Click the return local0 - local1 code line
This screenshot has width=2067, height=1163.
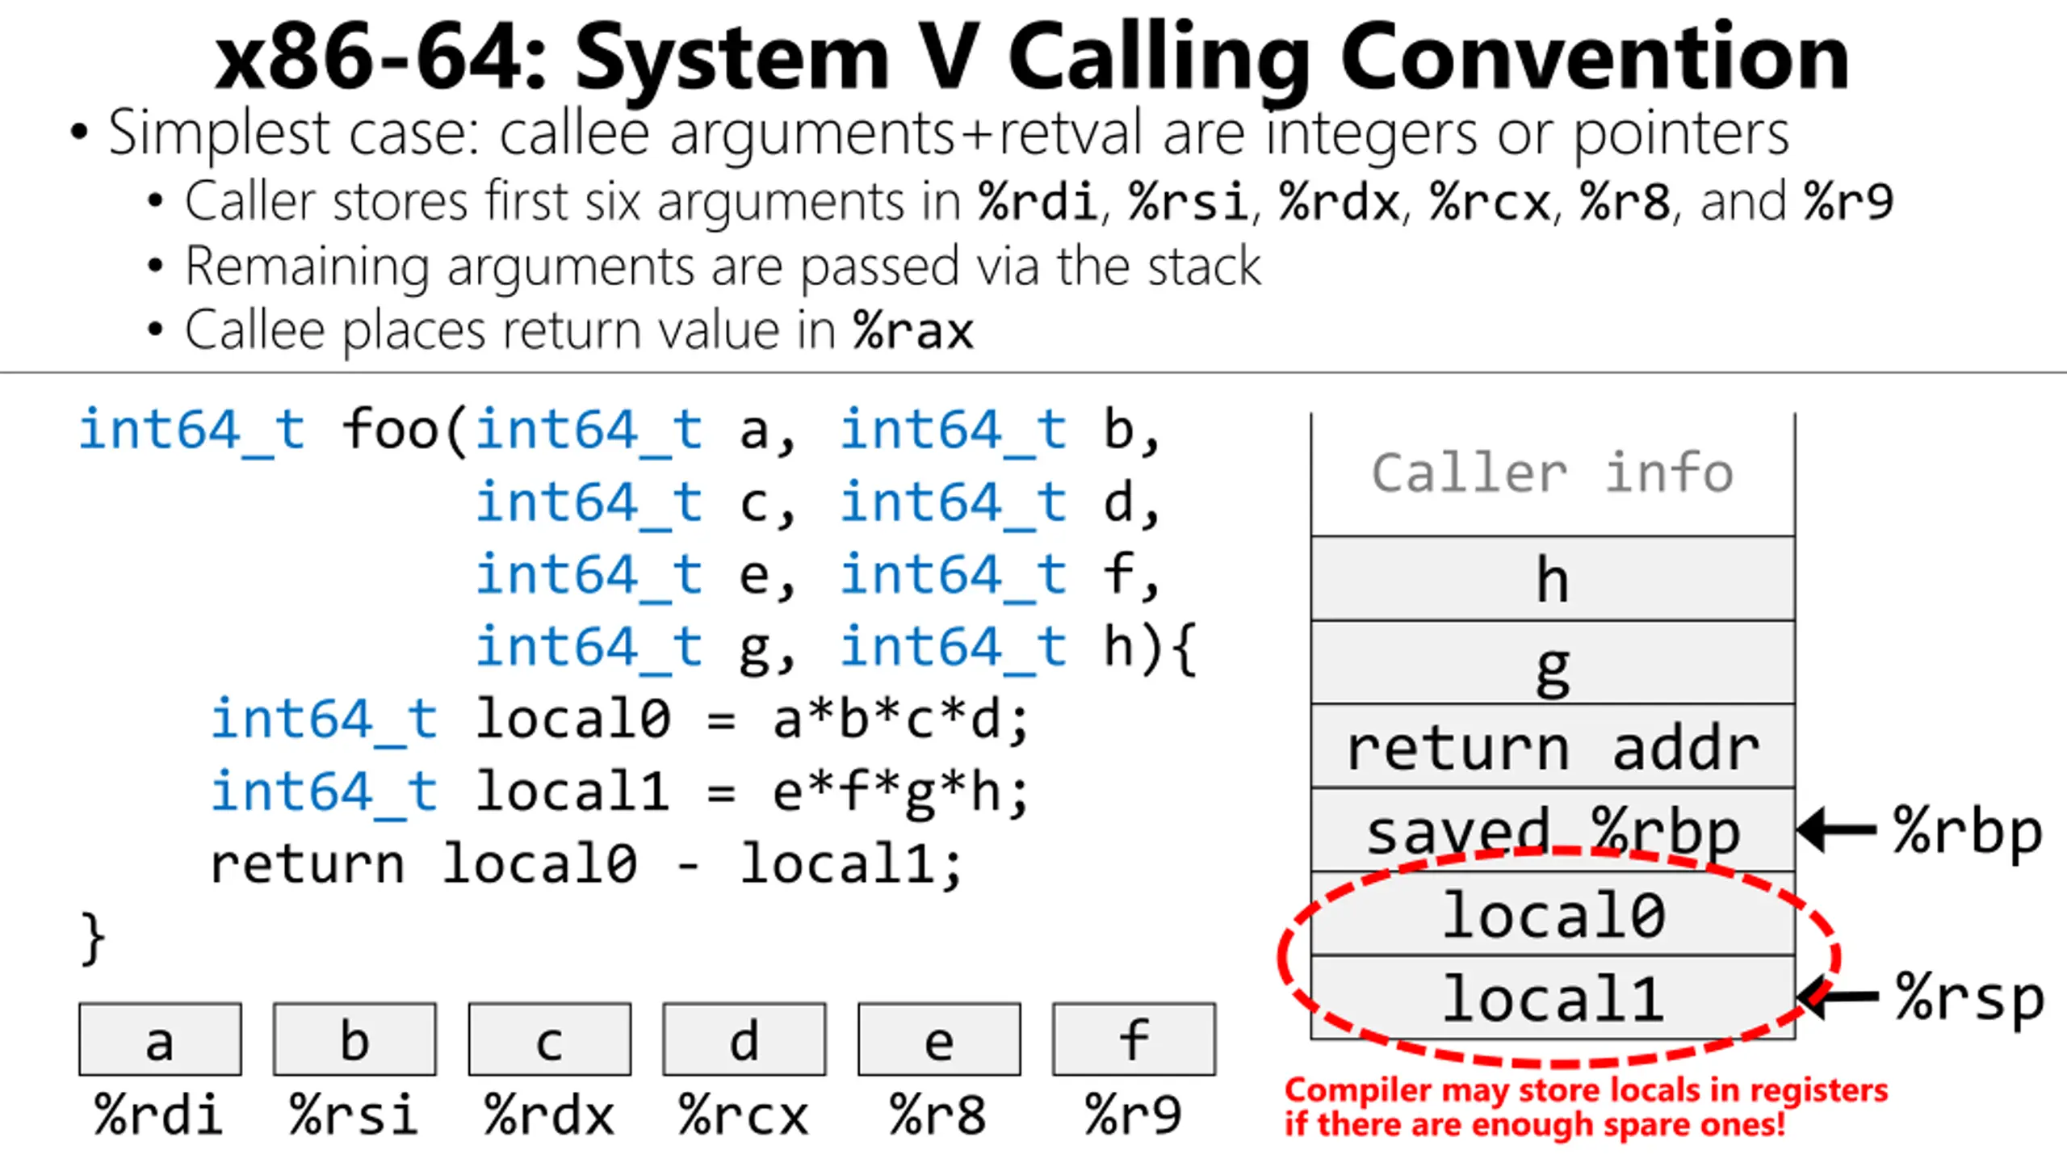pyautogui.click(x=586, y=864)
